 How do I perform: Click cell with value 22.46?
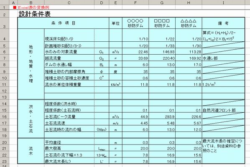tap(135, 51)
